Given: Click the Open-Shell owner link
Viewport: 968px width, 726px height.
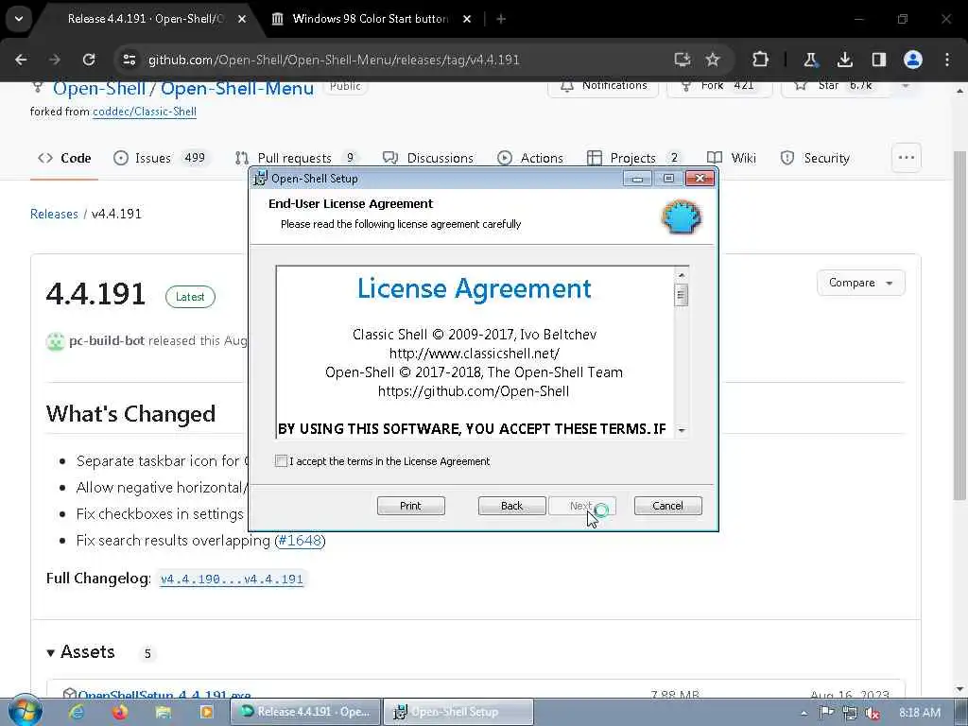Looking at the screenshot, I should 99,88.
